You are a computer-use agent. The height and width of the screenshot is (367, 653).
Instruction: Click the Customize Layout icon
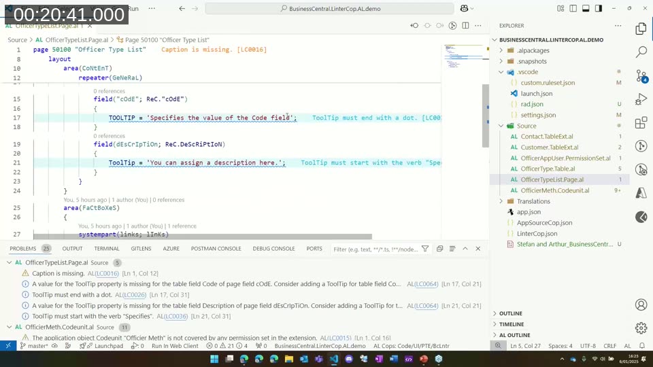(560, 8)
